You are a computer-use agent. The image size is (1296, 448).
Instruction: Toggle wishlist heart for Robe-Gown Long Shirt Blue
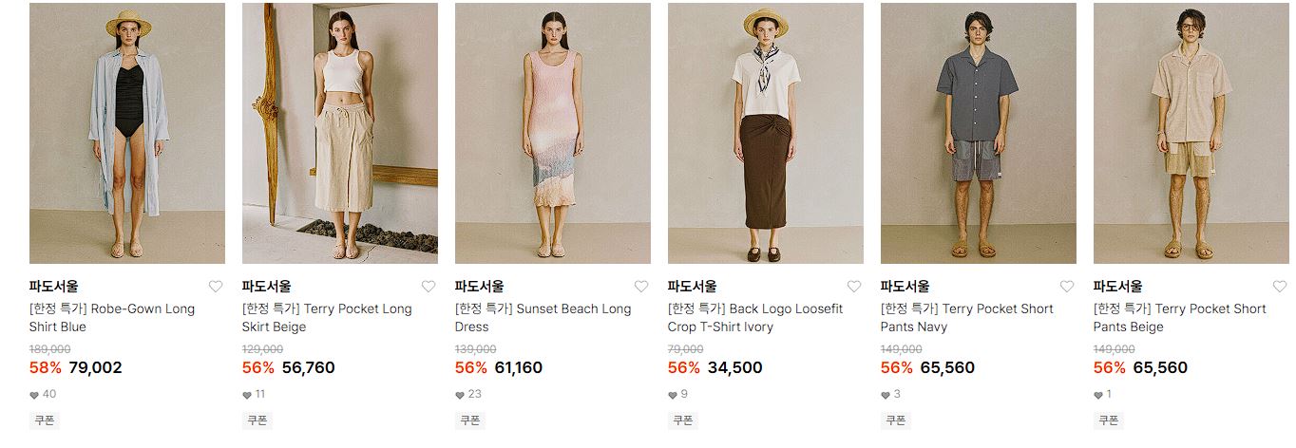[215, 287]
